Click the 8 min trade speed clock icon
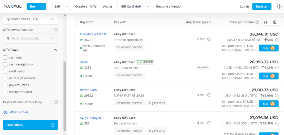Screen dimensions: 284x135 (x=209, y=39)
